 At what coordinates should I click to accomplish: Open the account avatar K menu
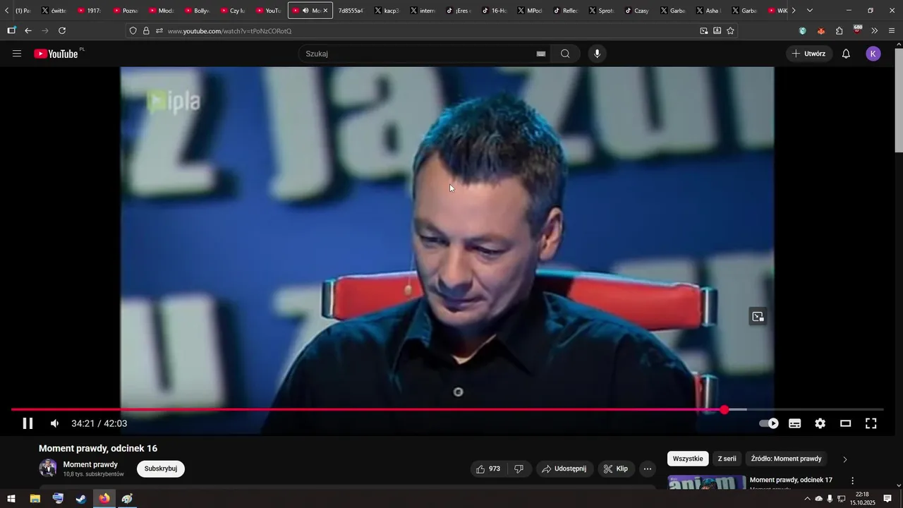(x=873, y=54)
